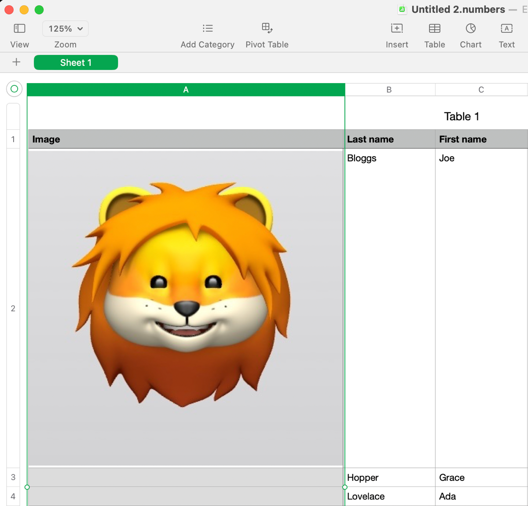Select column A header
Viewport: 528px width, 506px height.
point(186,90)
